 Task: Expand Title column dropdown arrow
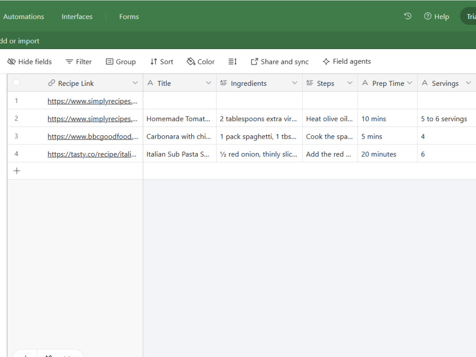click(208, 83)
